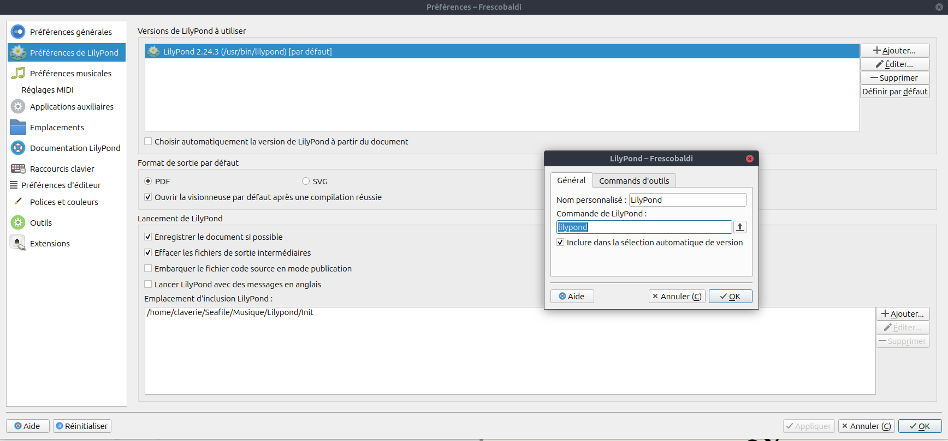This screenshot has height=441, width=948.
Task: Click the browse upload icon beside Commande de LilyPond
Action: pos(740,227)
